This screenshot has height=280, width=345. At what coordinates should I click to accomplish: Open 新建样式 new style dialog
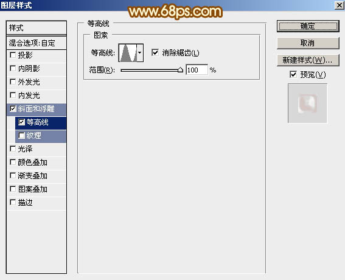pyautogui.click(x=308, y=60)
